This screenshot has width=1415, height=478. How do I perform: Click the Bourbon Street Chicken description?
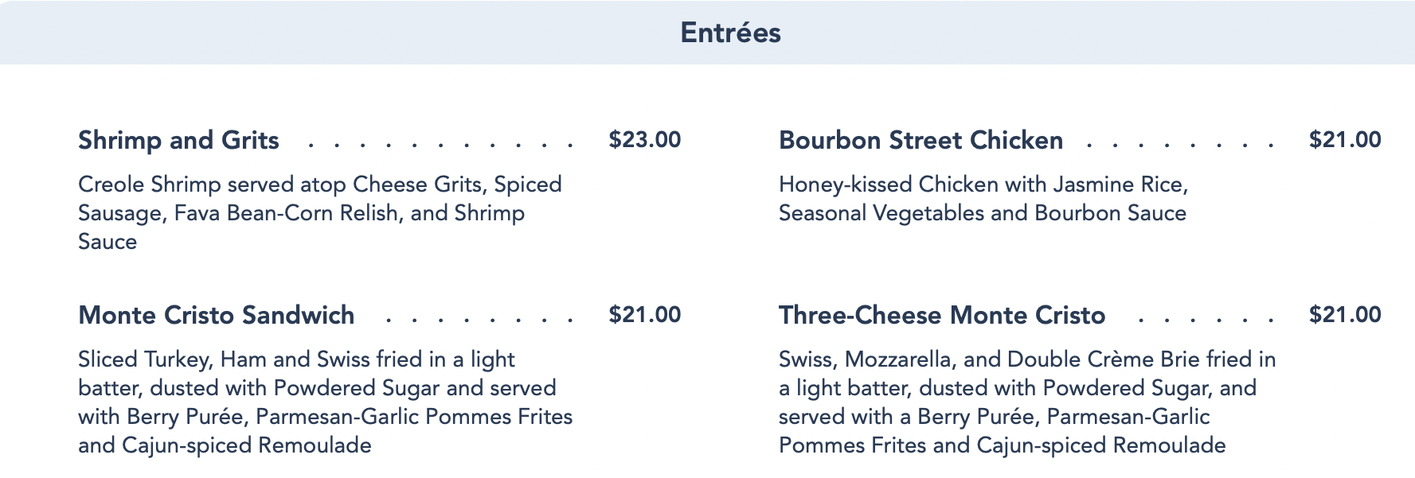tap(983, 199)
